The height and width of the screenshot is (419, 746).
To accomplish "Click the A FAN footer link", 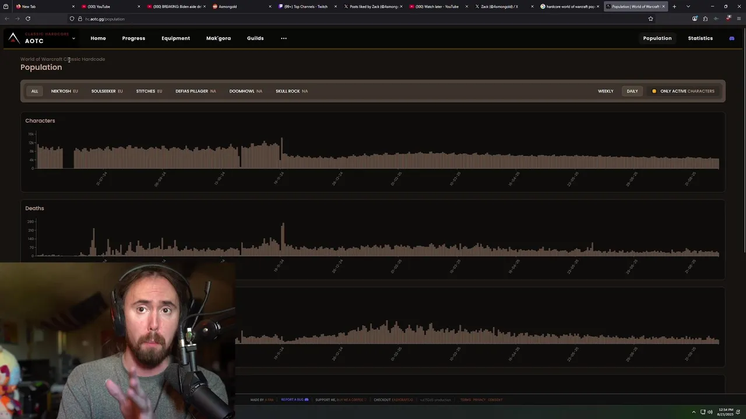I will coord(269,400).
